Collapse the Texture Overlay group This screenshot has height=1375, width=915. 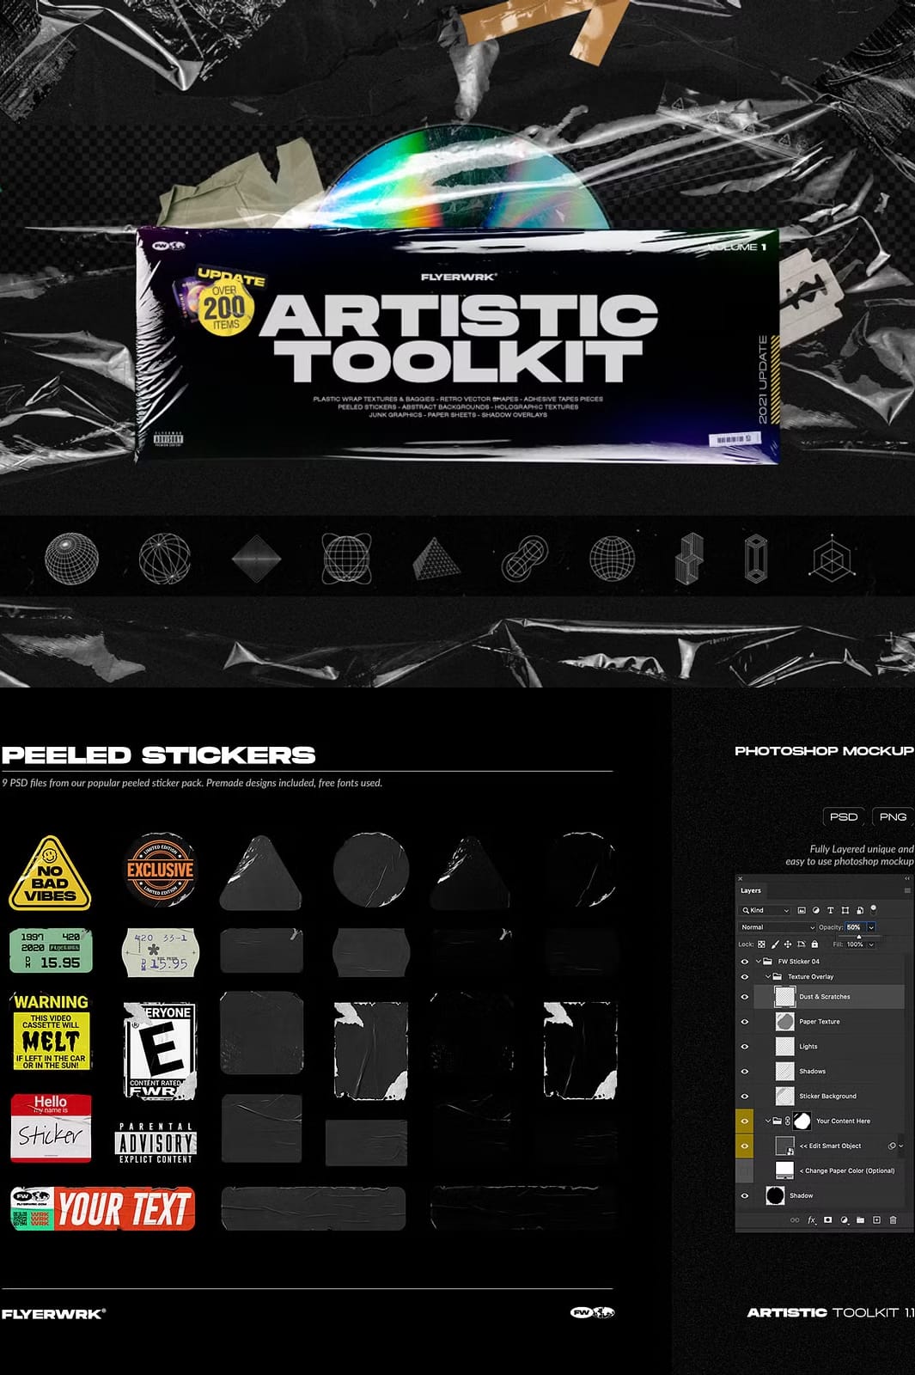click(x=768, y=977)
